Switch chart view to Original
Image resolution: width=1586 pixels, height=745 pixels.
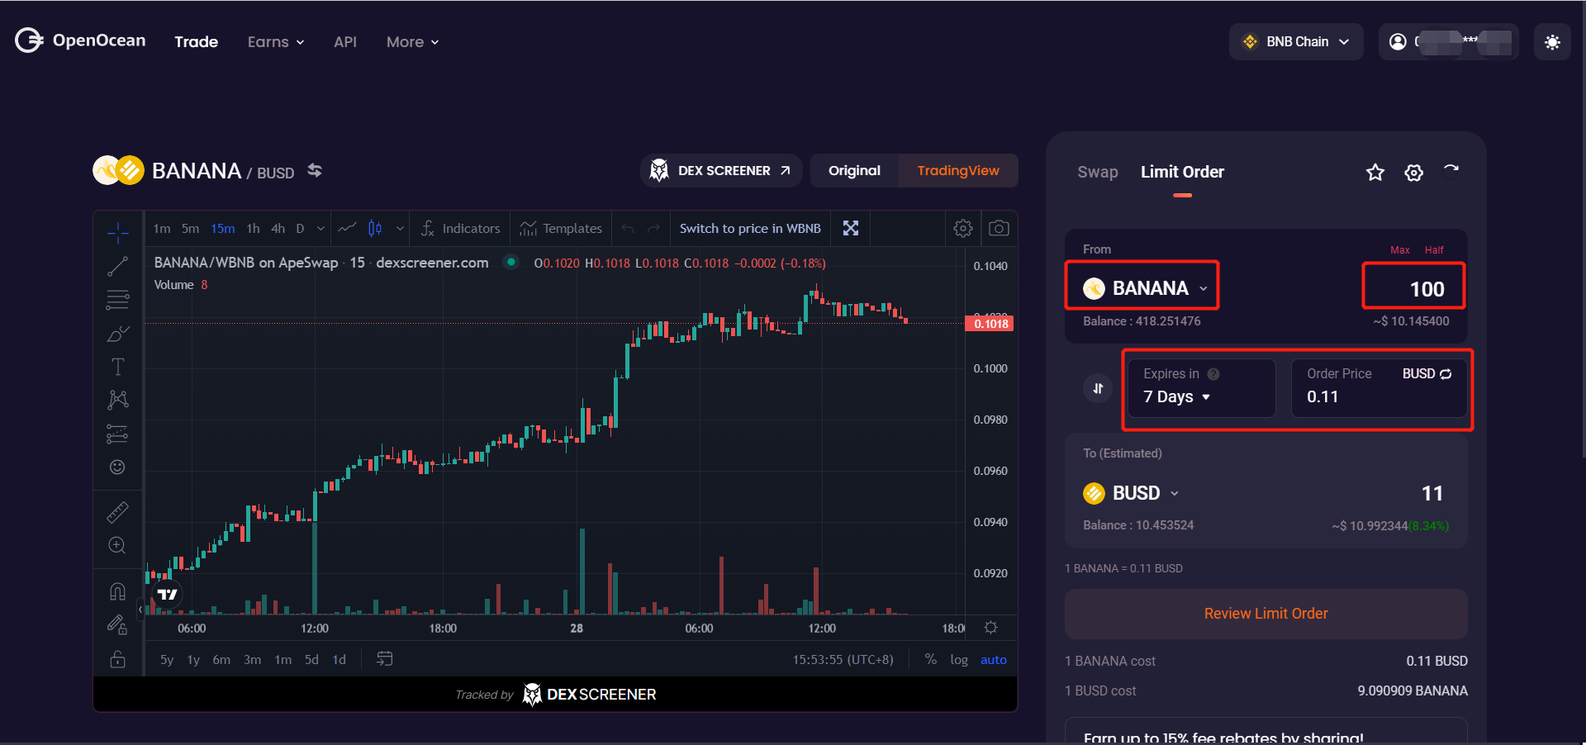click(854, 170)
